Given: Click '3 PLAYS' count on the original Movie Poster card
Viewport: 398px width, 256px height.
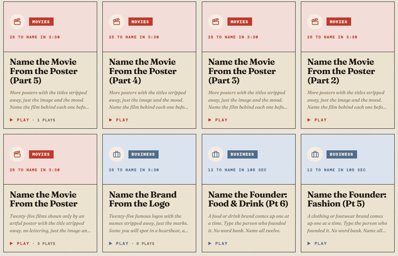Looking at the screenshot, I should click(x=46, y=244).
